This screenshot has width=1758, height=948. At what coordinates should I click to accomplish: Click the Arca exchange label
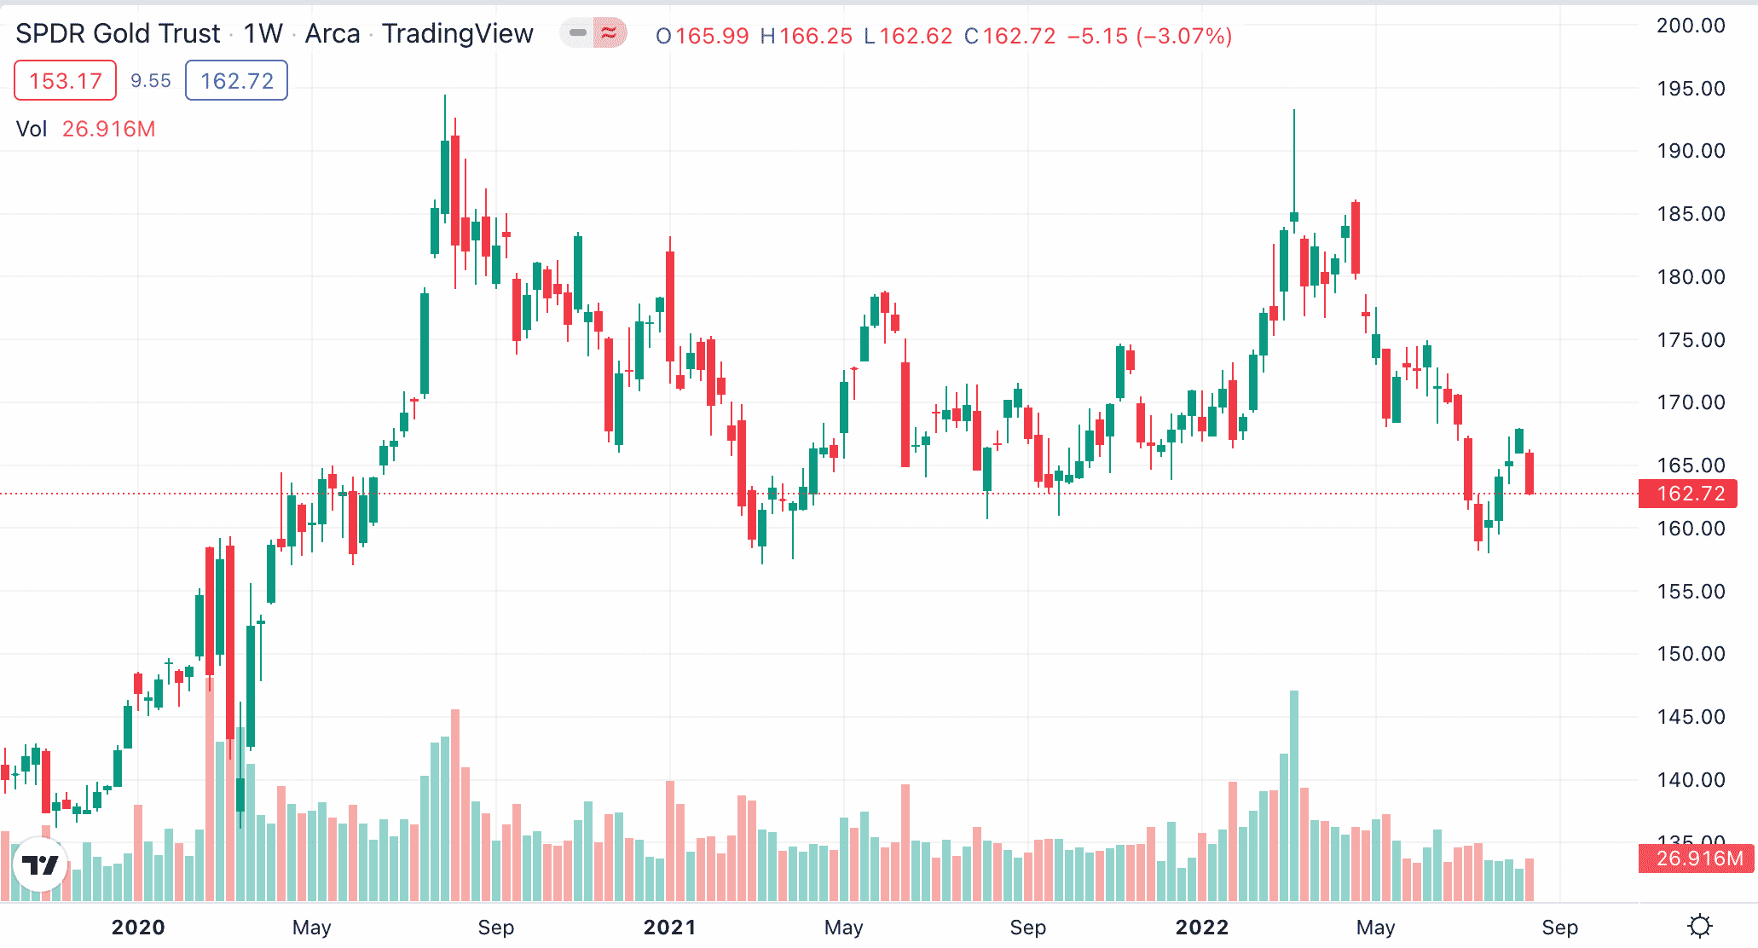(333, 33)
